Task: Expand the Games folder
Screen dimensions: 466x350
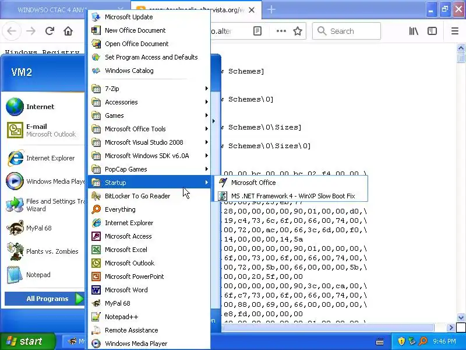Action: point(149,116)
